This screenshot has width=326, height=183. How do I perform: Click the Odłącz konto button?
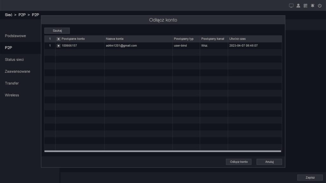tap(239, 162)
